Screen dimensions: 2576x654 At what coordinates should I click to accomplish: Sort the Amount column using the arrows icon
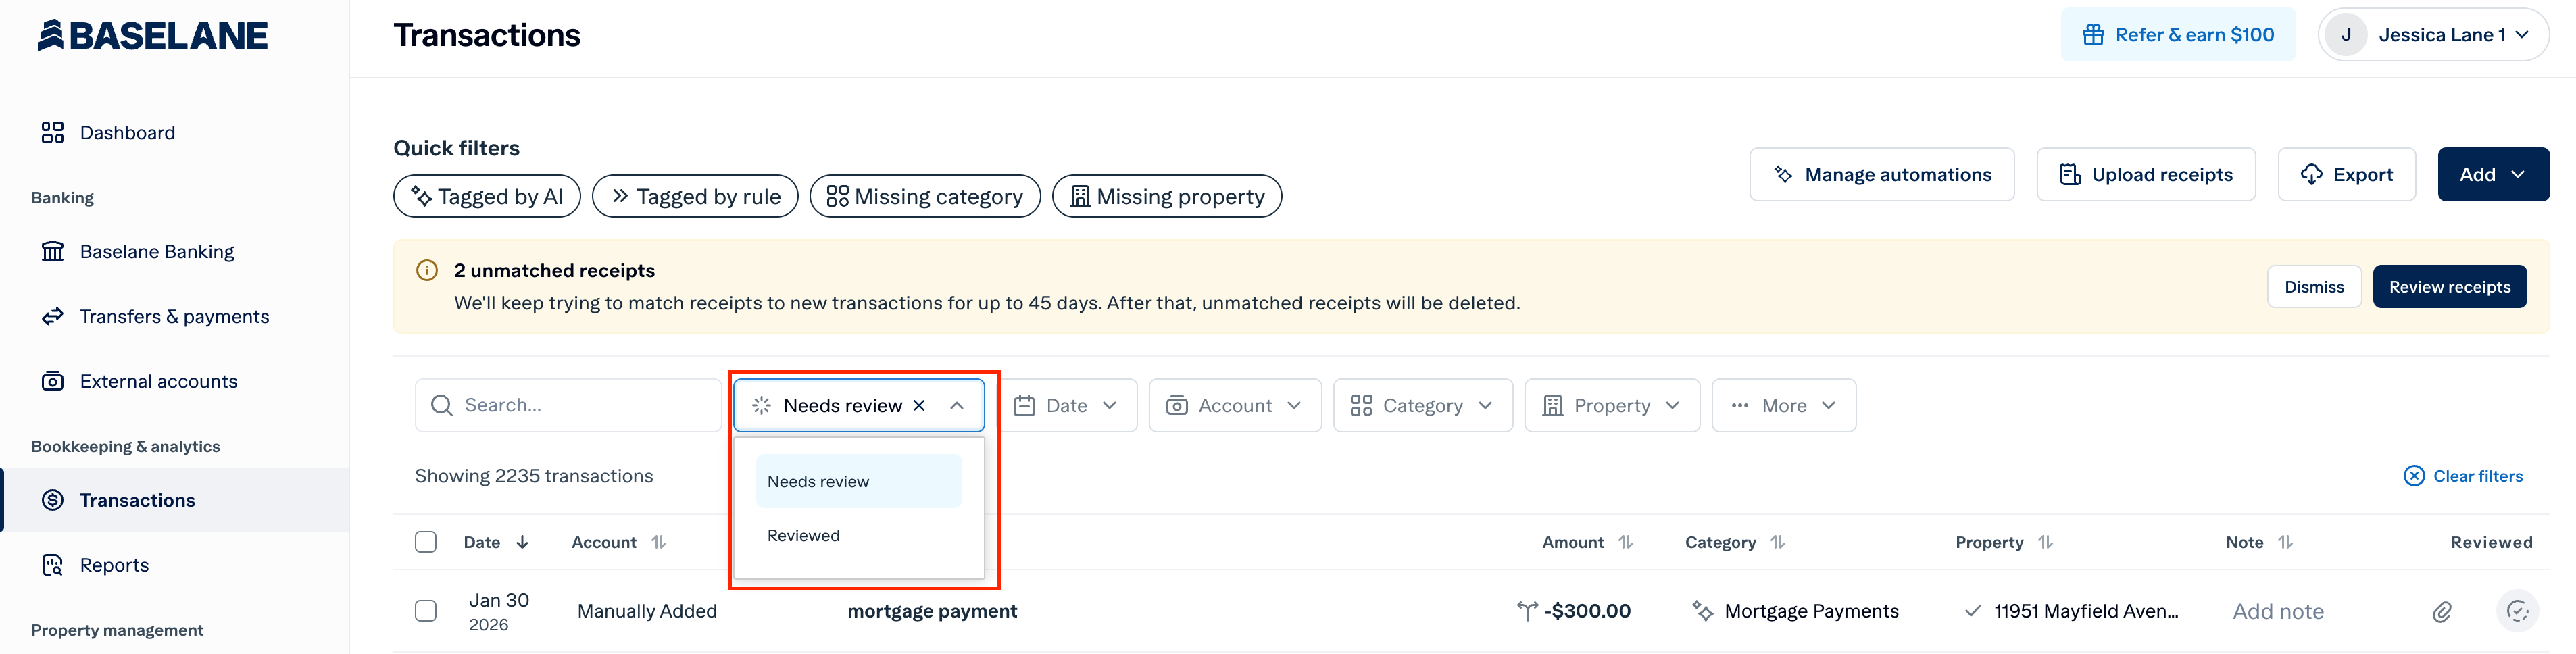point(1626,542)
